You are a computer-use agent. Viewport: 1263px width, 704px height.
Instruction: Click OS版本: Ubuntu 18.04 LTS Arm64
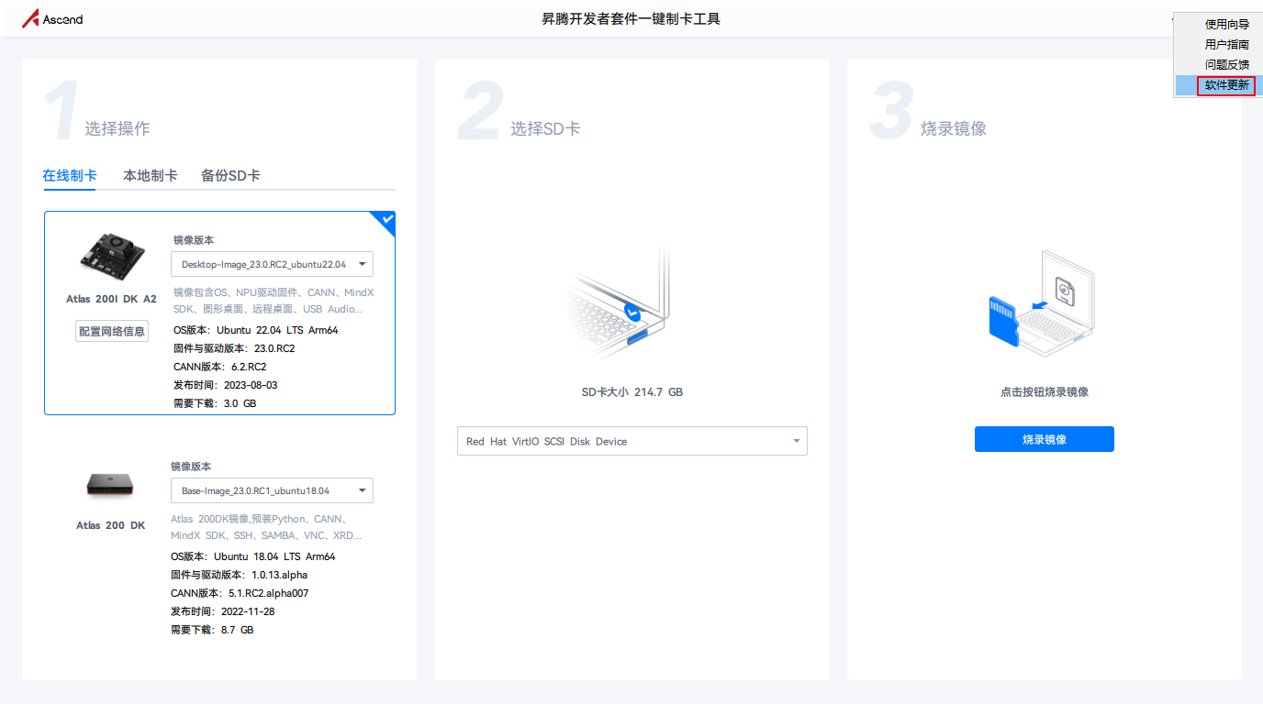point(253,556)
